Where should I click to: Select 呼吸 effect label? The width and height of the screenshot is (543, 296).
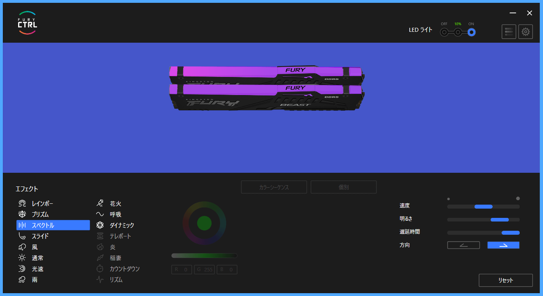pos(116,215)
